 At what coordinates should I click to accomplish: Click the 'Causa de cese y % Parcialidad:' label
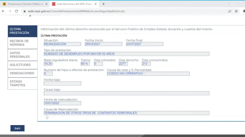pyautogui.click(x=130, y=70)
